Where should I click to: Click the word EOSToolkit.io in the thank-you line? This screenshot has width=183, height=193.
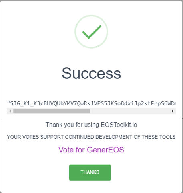tap(119, 125)
